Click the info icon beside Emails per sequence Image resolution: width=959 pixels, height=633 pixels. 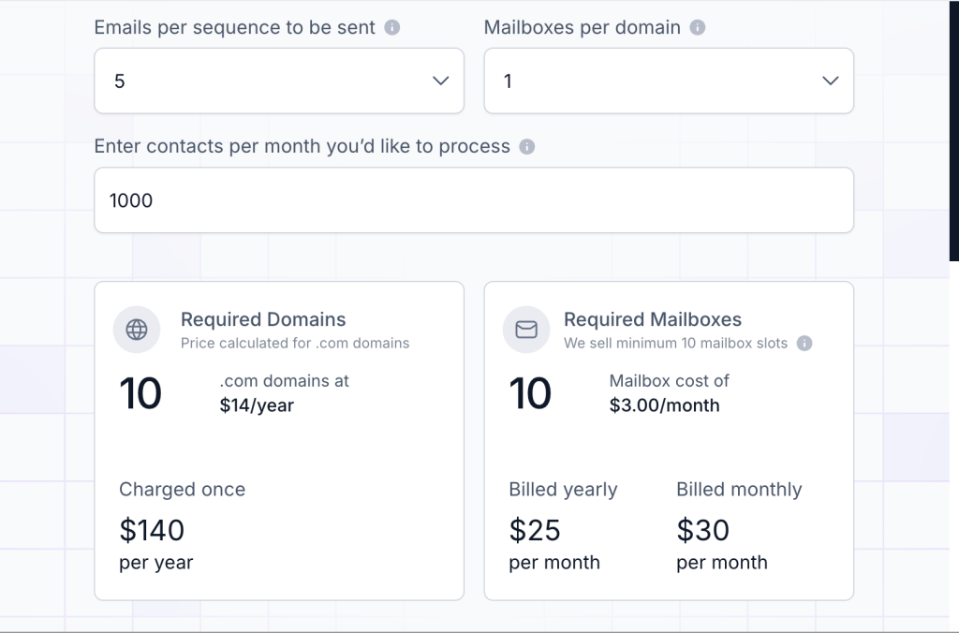coord(393,27)
